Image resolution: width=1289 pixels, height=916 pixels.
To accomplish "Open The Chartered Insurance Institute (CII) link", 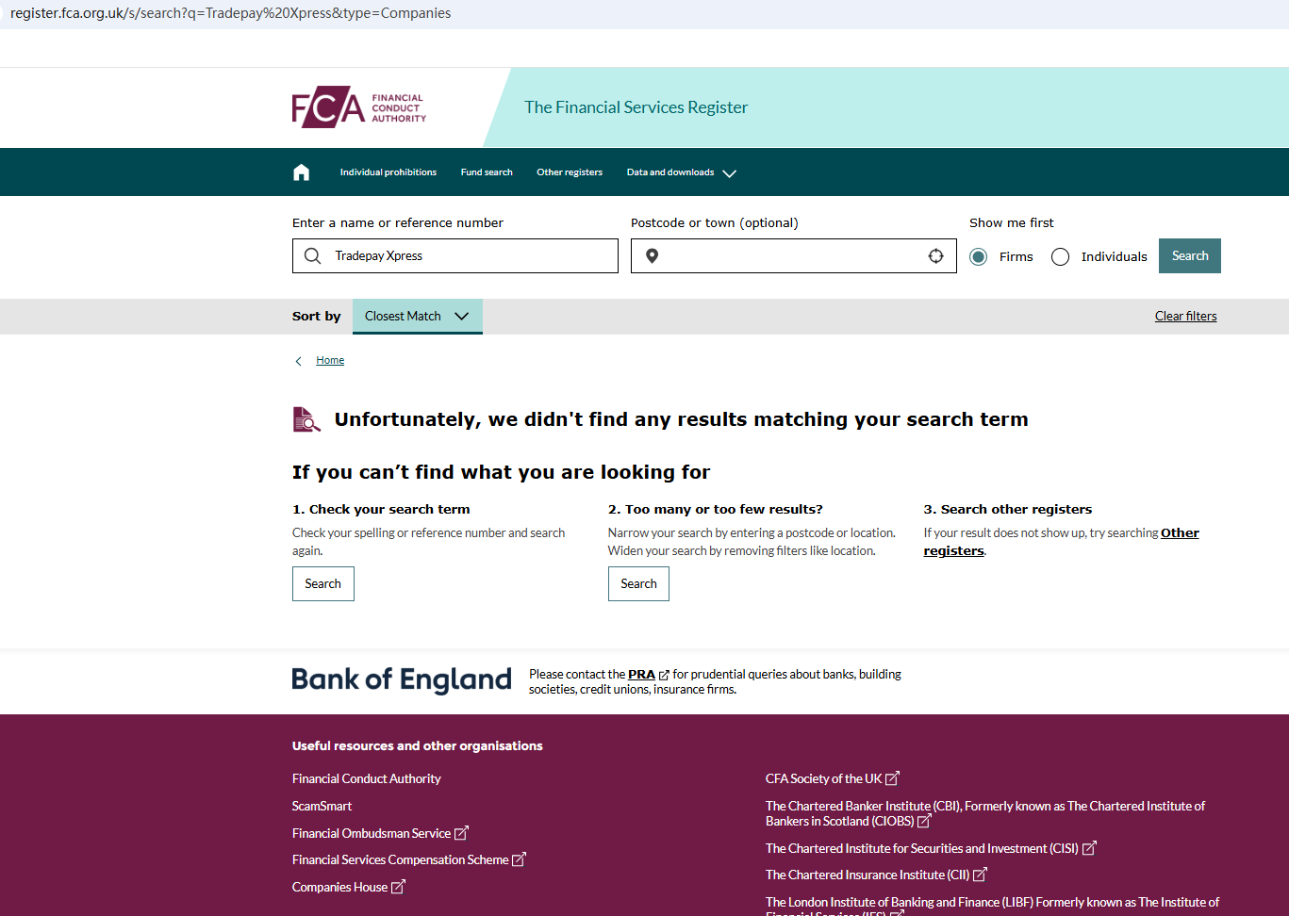I will (876, 875).
